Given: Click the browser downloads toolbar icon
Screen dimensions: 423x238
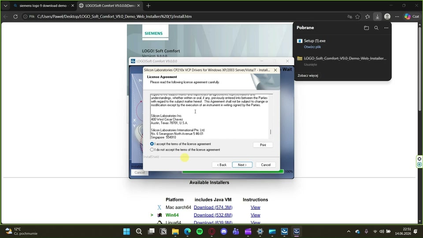Looking at the screenshot, I should tap(377, 16).
